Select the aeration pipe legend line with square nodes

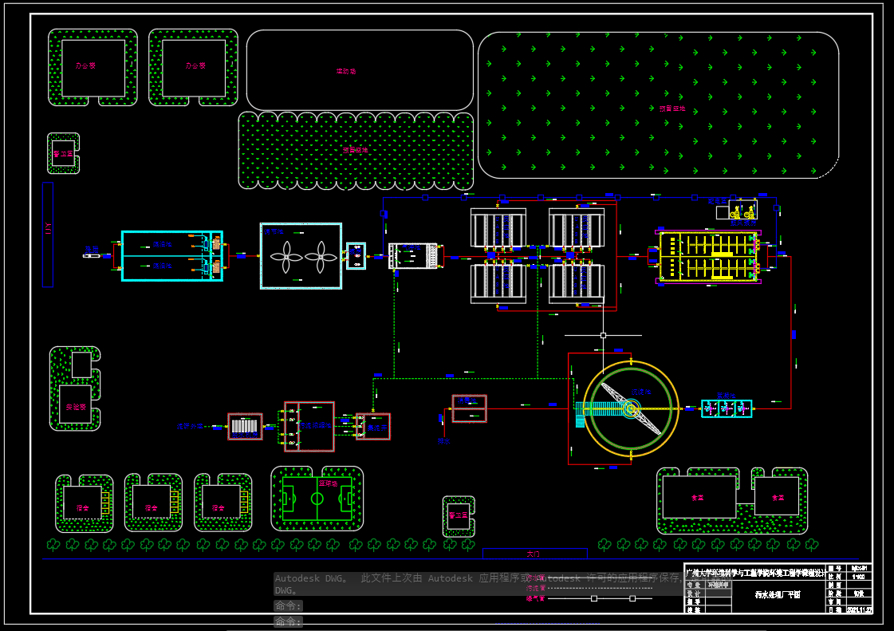[600, 598]
